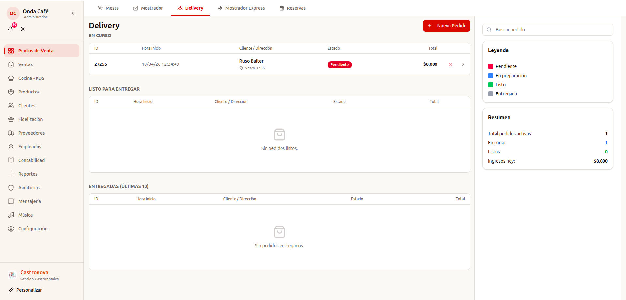
Task: Click the Nuevo Pedido button
Action: (447, 26)
